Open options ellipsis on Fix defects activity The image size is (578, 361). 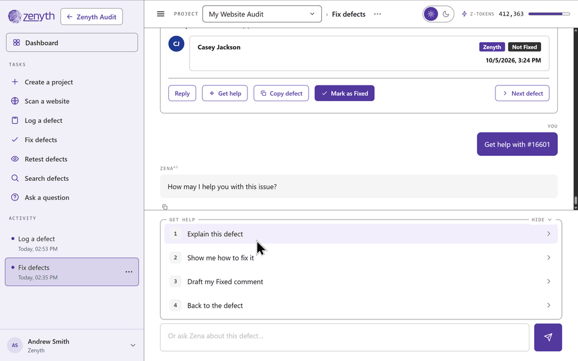coord(129,272)
